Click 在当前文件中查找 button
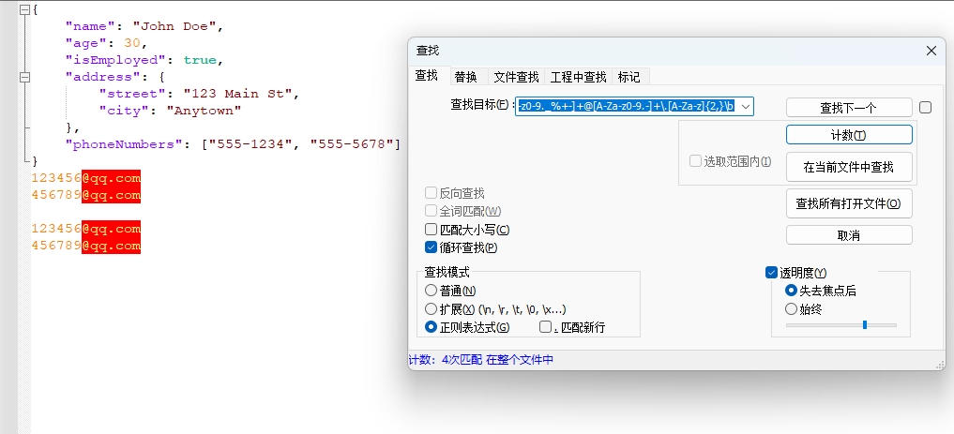Image resolution: width=954 pixels, height=434 pixels. click(x=849, y=167)
